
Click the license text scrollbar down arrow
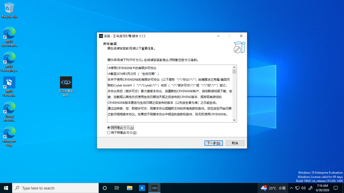point(234,120)
